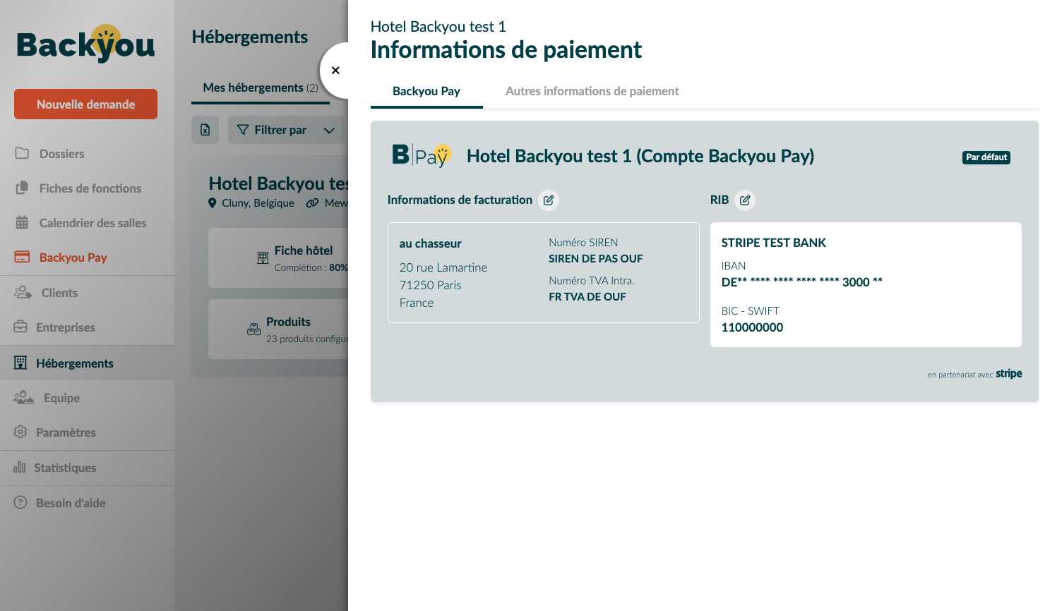
Task: Open Calendrier des salles calendar icon
Action: point(22,222)
